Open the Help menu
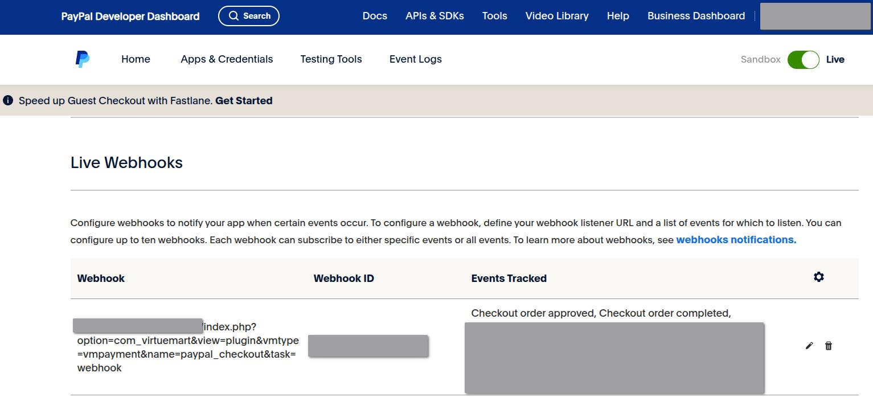Image resolution: width=873 pixels, height=397 pixels. point(618,16)
